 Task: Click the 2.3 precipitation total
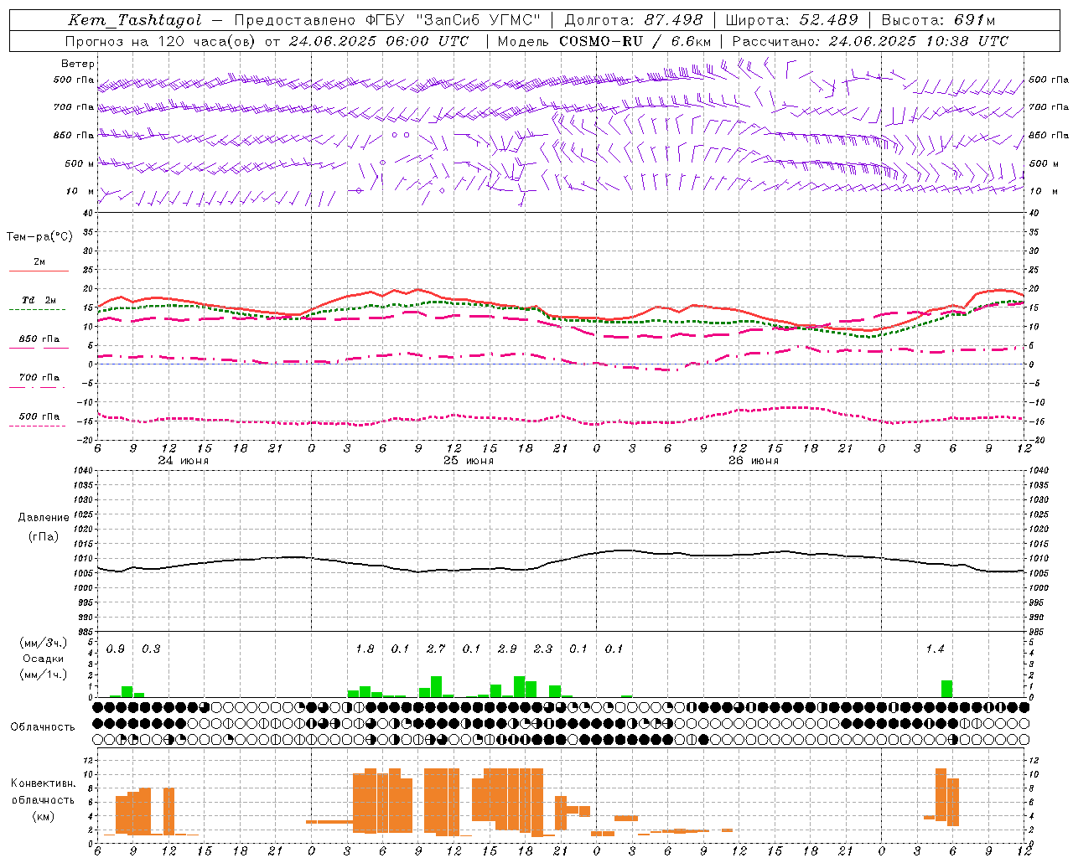click(543, 649)
